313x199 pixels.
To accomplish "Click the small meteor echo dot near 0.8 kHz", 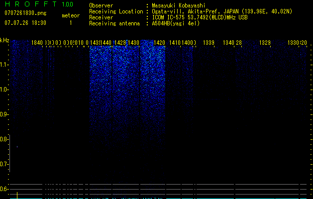I will tap(17, 147).
